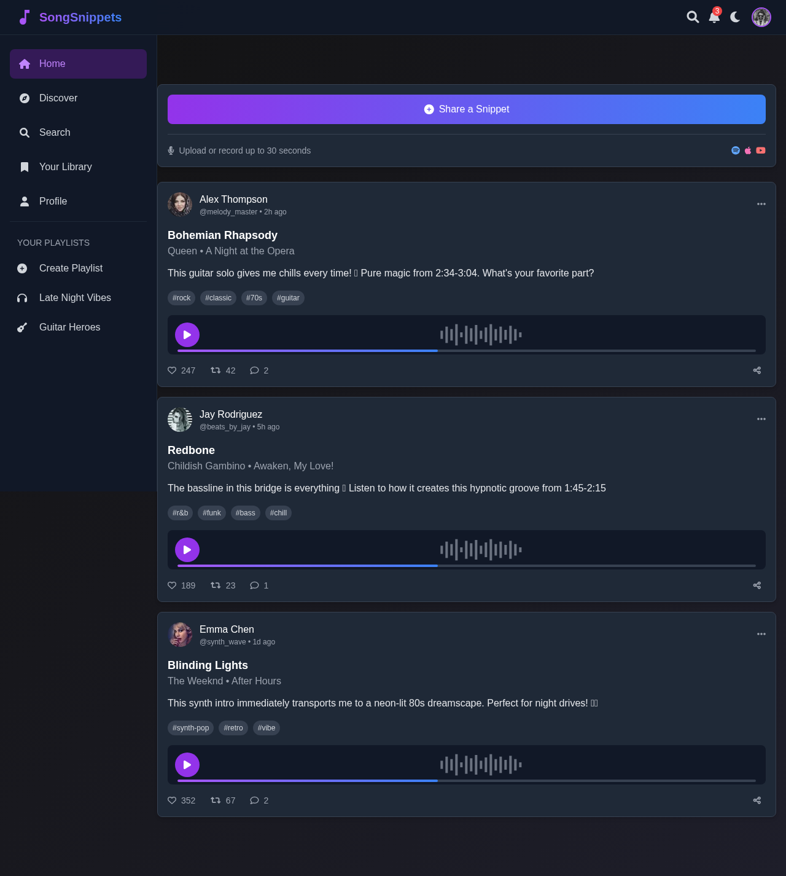
Task: Open the Guitar Heroes playlist
Action: pyautogui.click(x=69, y=327)
